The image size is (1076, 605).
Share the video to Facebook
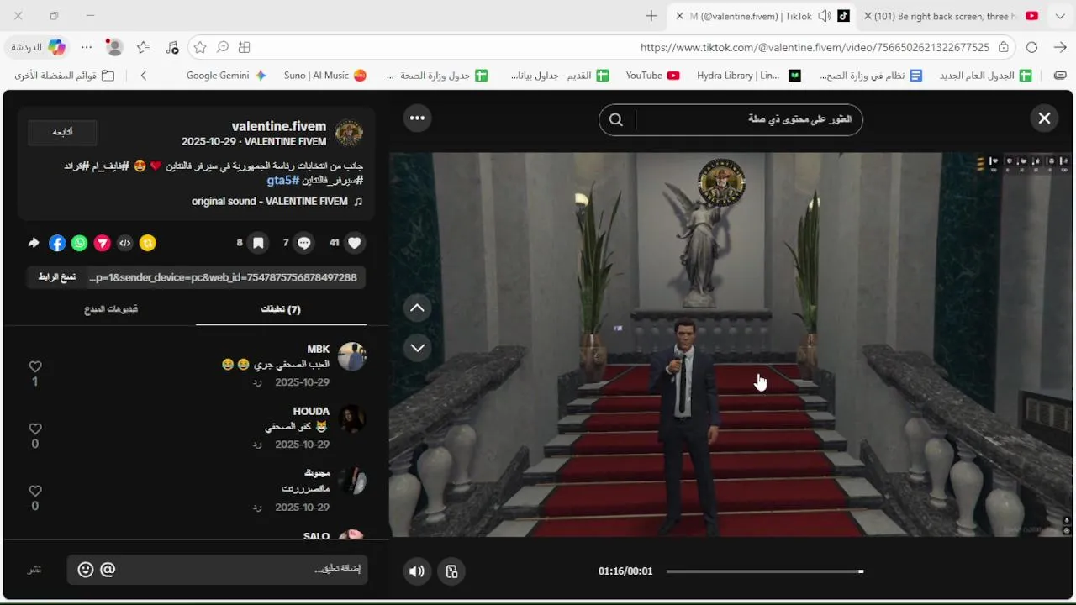(57, 243)
